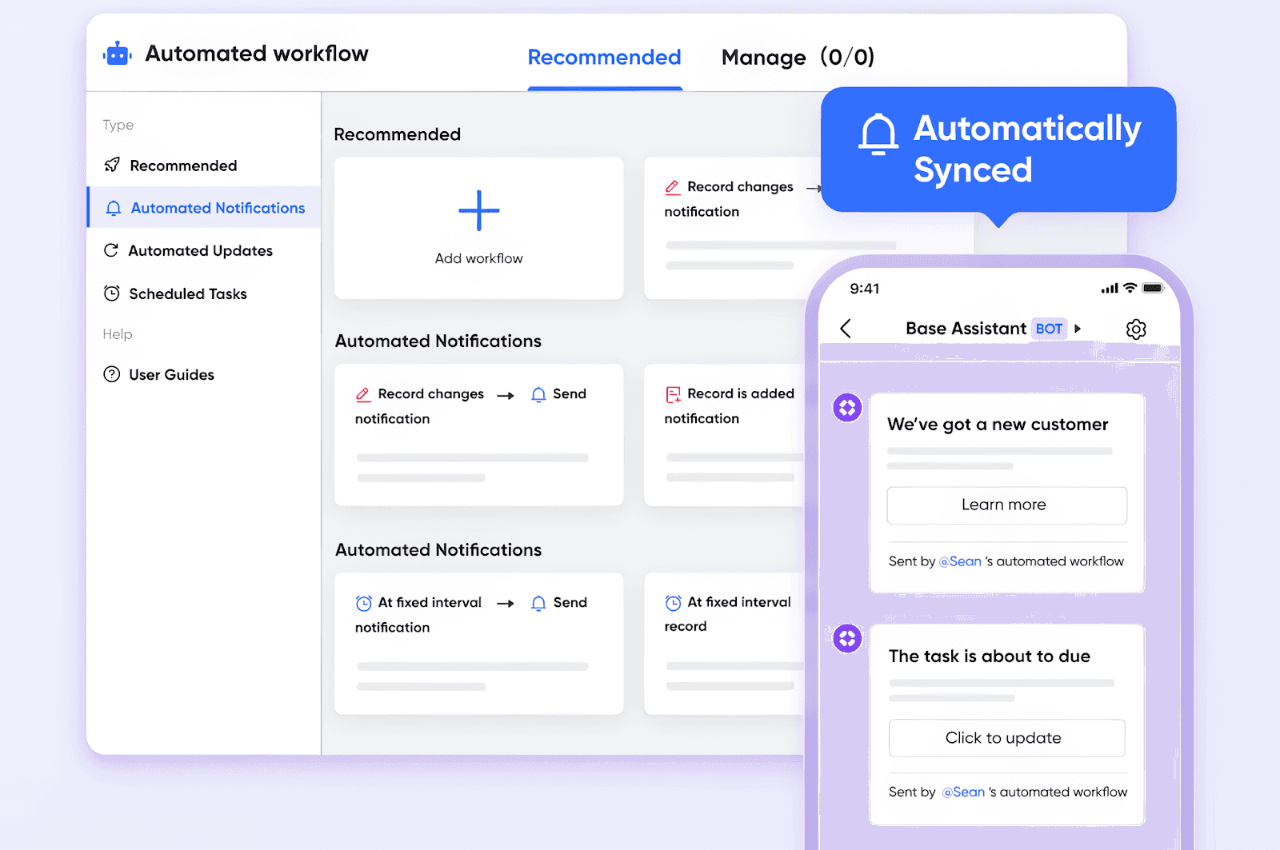Click the Click to update button
The height and width of the screenshot is (850, 1280).
[1006, 738]
